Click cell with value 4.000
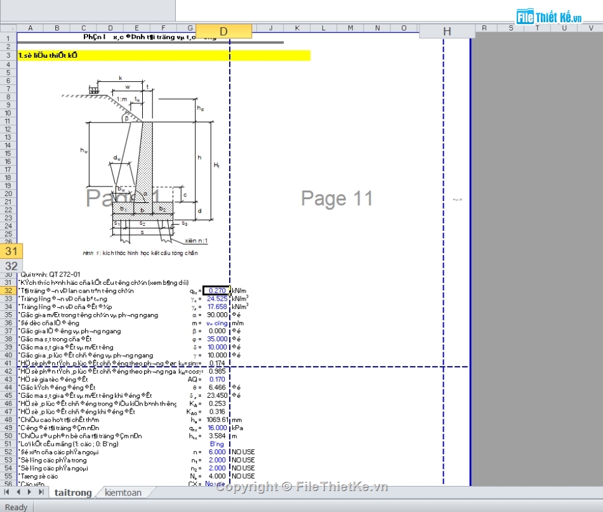Screen dimensions: 603x512 [x=216, y=476]
